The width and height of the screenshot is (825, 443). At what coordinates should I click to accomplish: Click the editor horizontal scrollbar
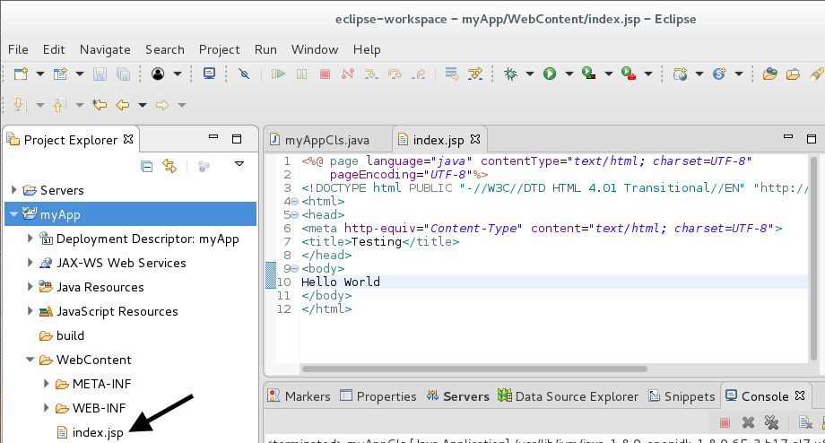(x=474, y=369)
